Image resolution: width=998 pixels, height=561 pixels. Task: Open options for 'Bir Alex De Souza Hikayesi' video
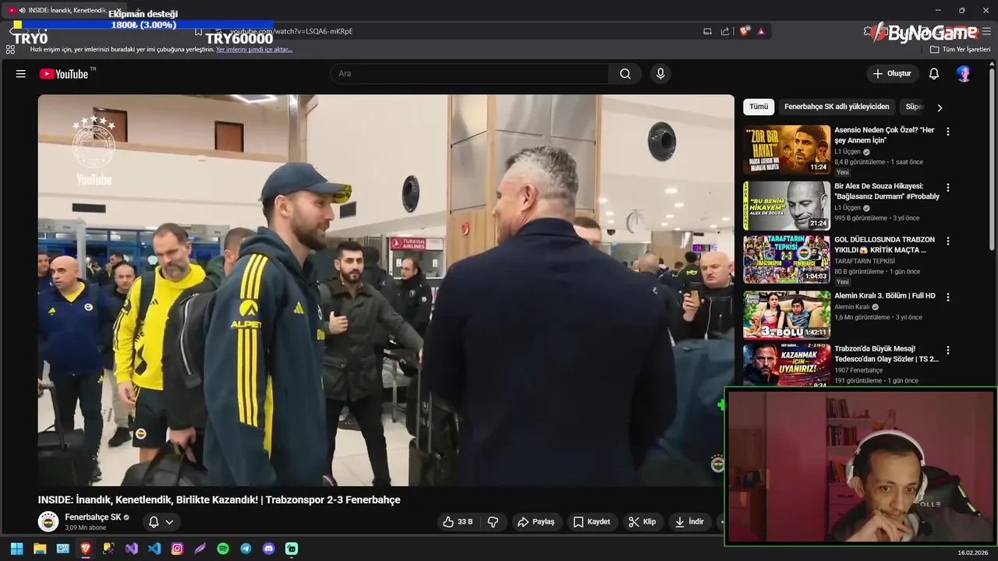tap(948, 188)
